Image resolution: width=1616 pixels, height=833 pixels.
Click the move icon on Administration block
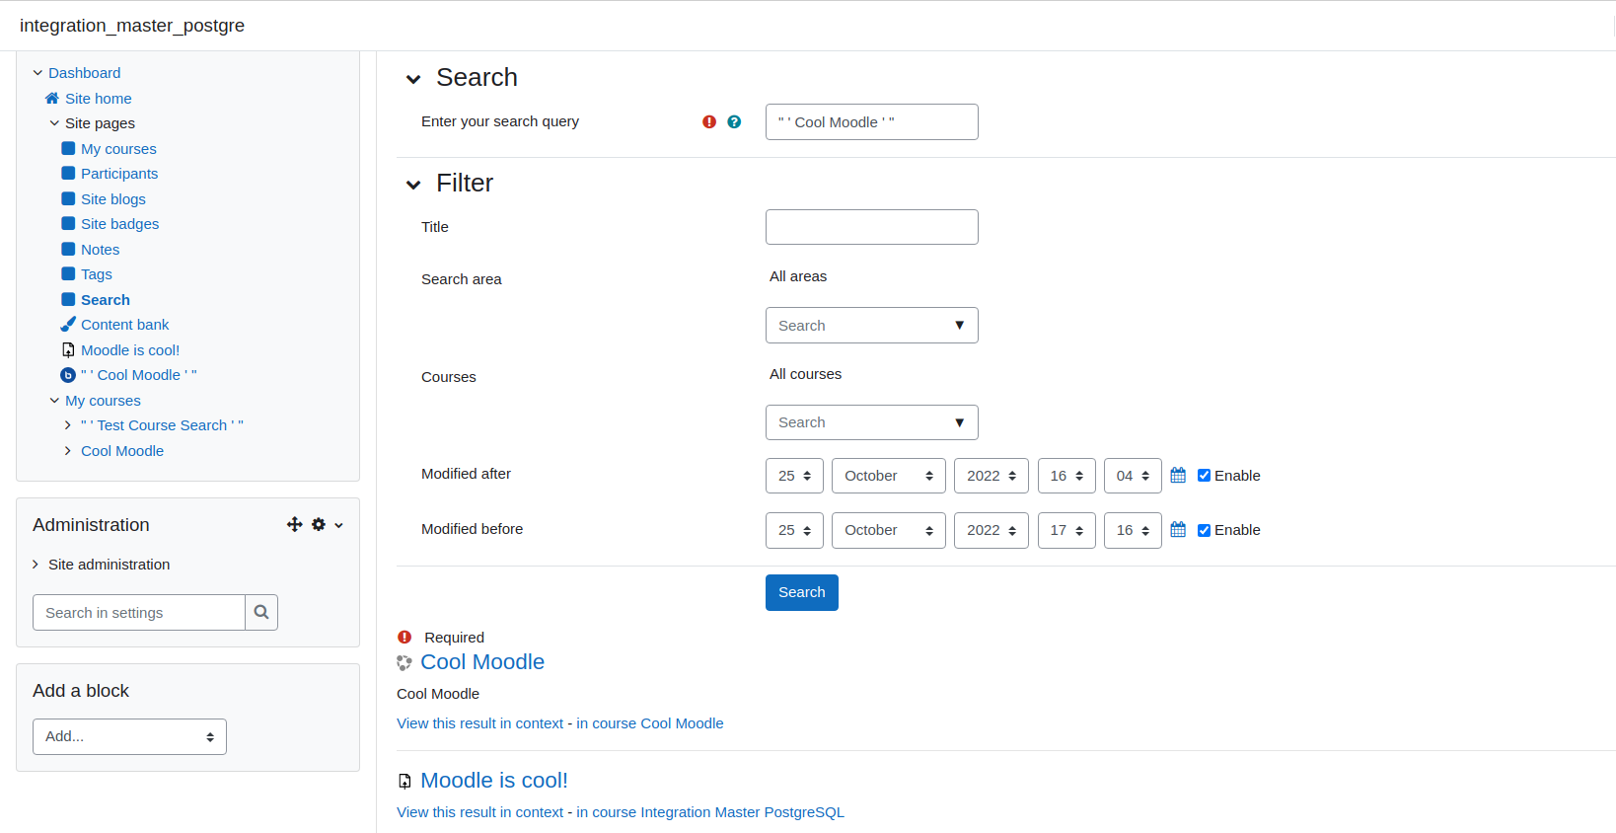pyautogui.click(x=295, y=524)
